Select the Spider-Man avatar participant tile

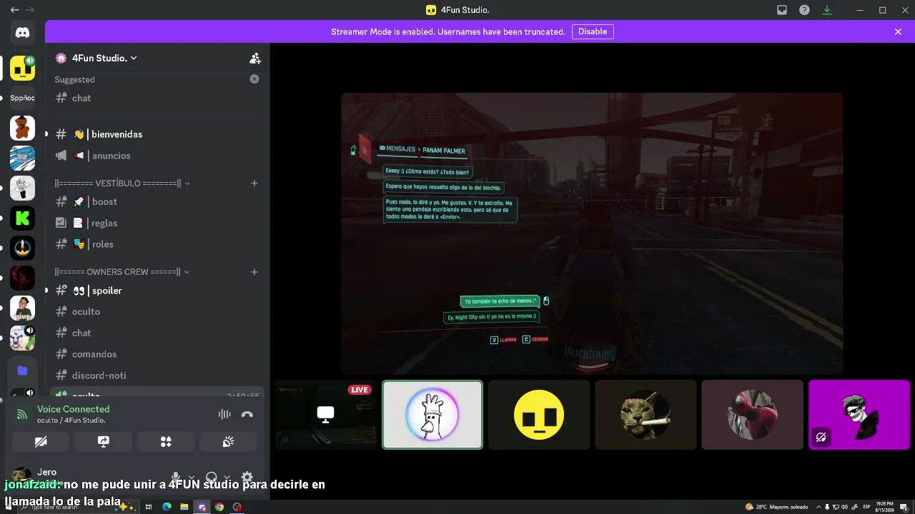[x=752, y=415]
